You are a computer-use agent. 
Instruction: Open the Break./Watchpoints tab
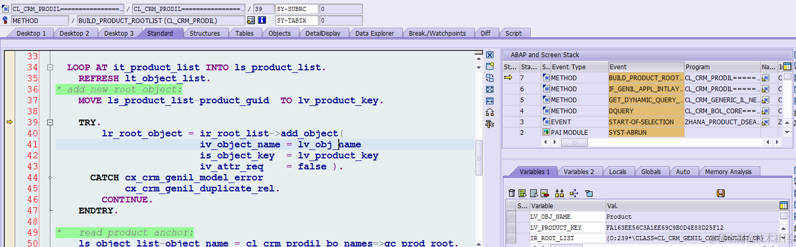click(437, 33)
